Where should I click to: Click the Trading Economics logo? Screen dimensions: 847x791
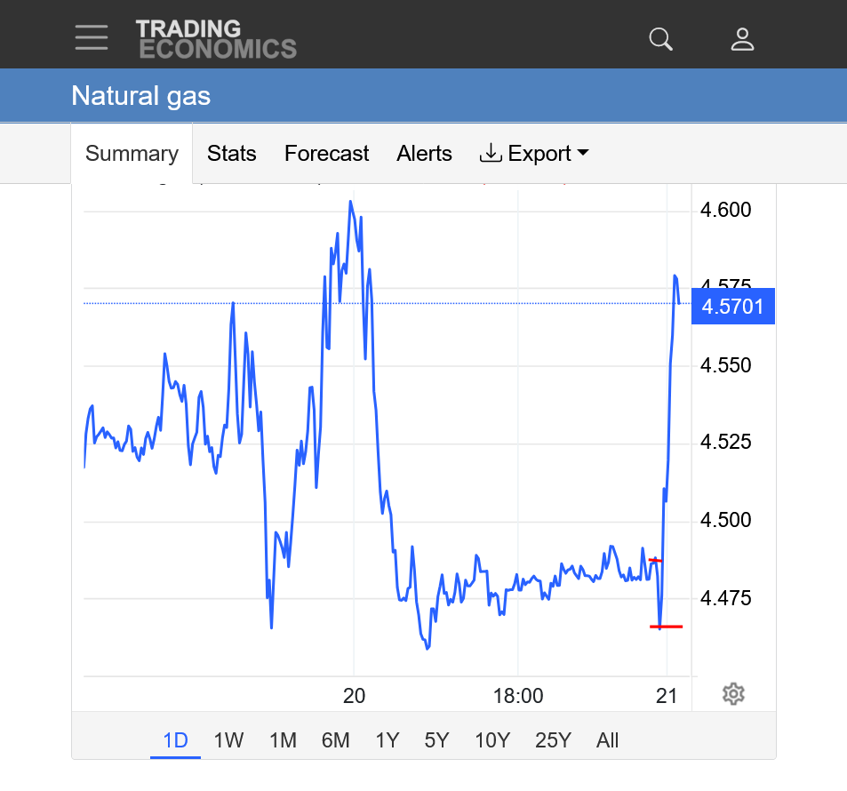(216, 39)
